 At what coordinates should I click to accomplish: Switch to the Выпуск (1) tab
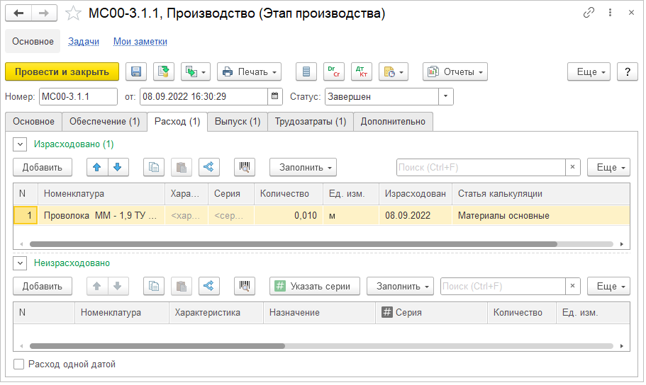click(237, 122)
